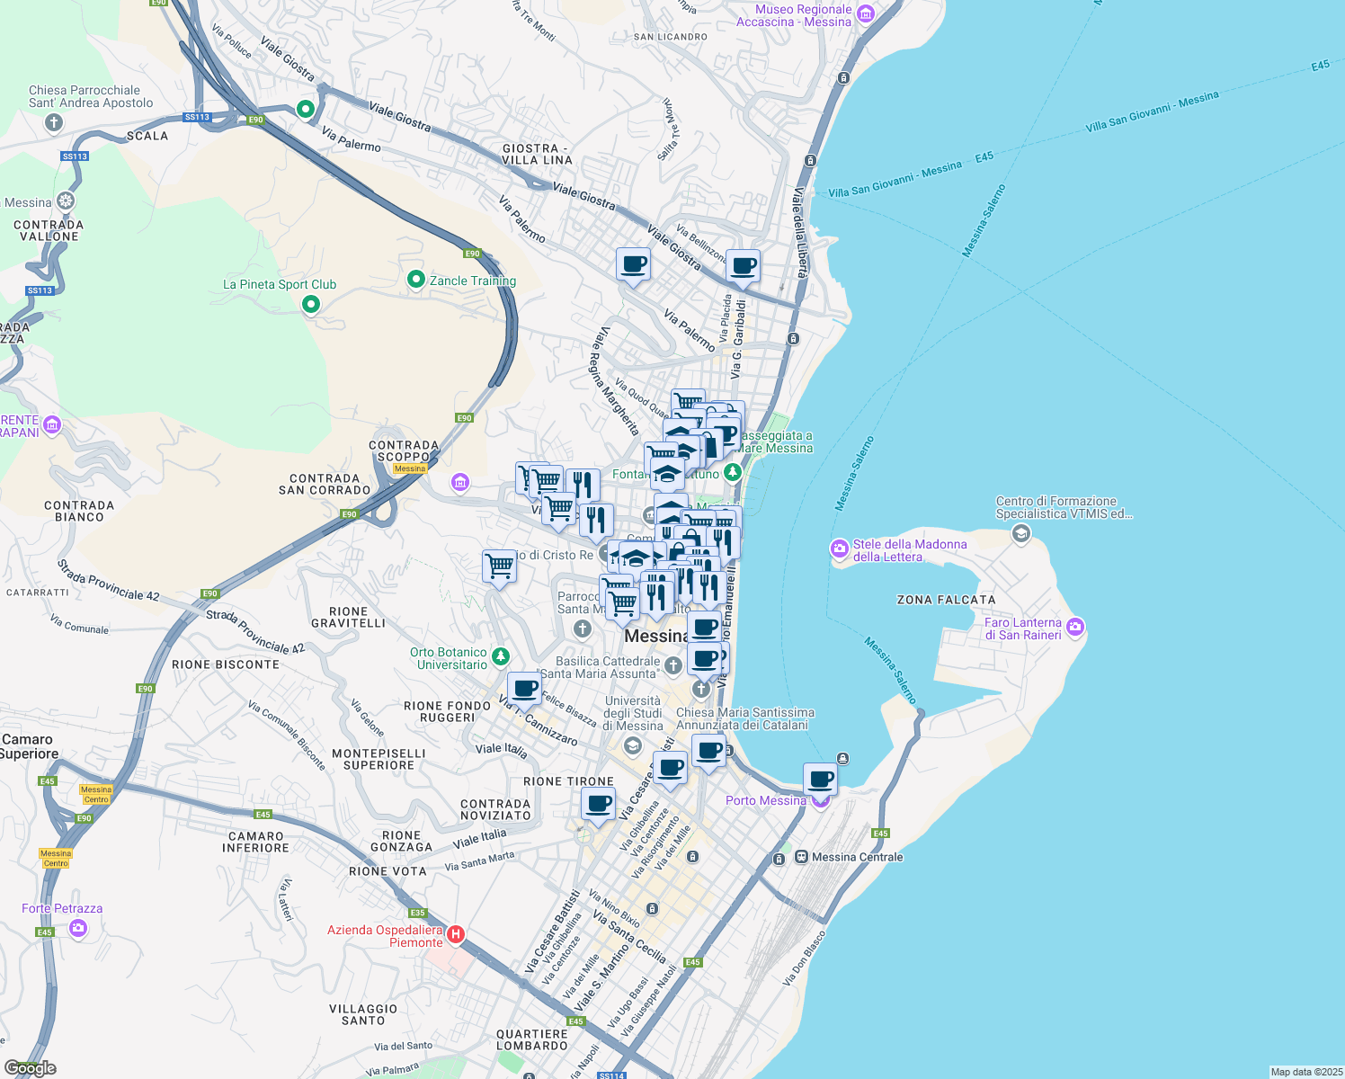Click the 'Strada Provinciale 42' label near Catarratti
The width and height of the screenshot is (1345, 1079).
(x=108, y=581)
